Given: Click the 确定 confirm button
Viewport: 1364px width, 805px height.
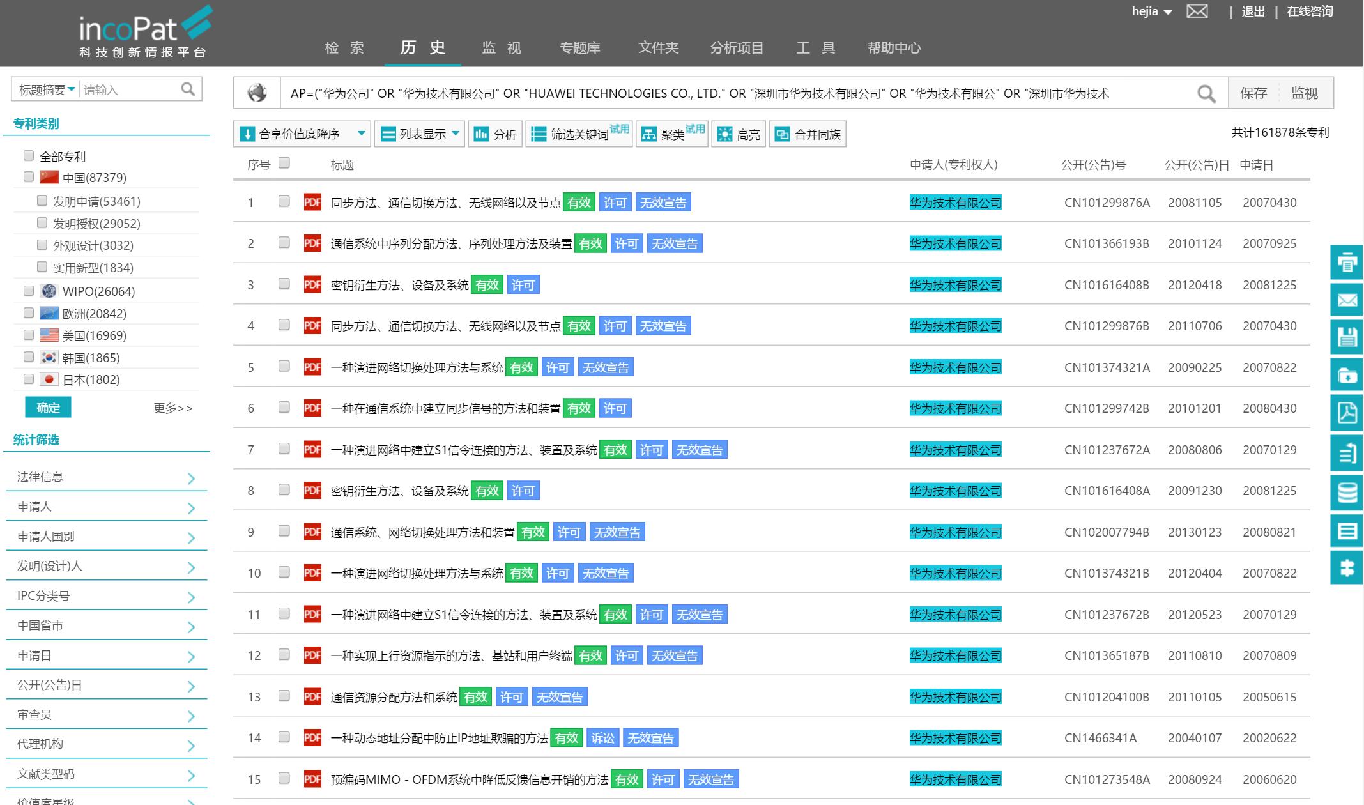Looking at the screenshot, I should pos(48,408).
